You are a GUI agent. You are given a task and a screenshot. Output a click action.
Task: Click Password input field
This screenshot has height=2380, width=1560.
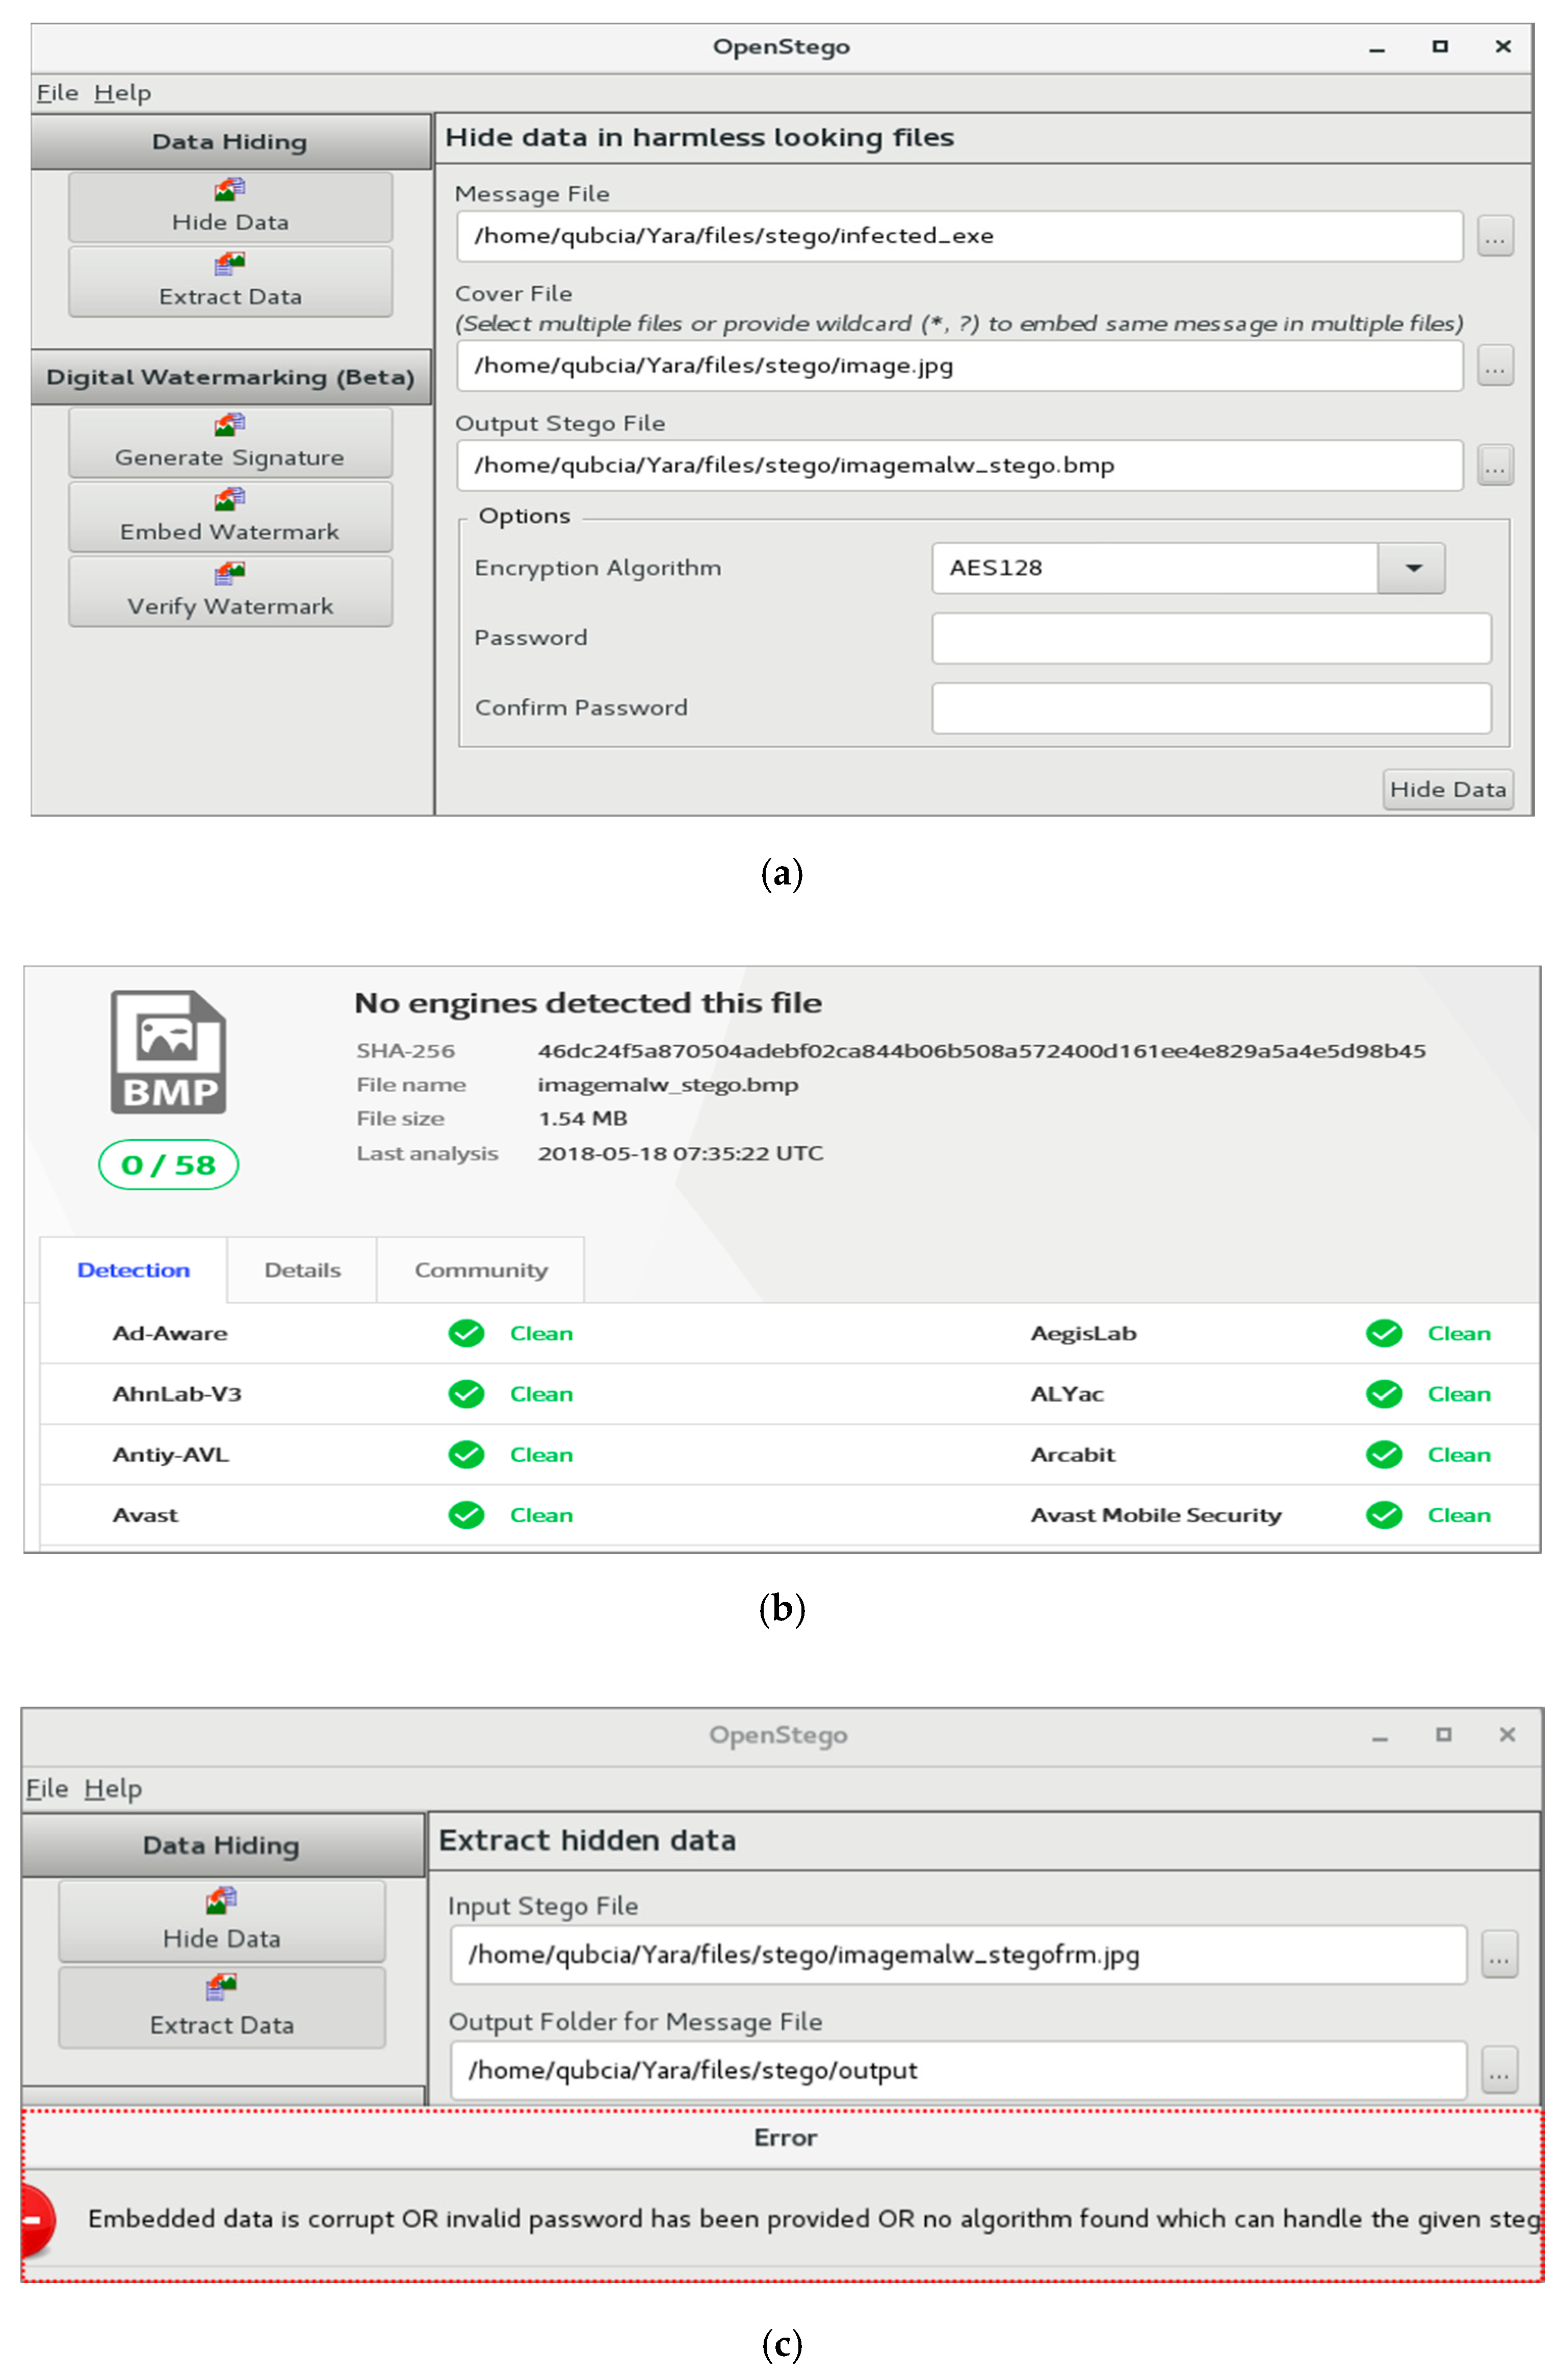click(1211, 638)
